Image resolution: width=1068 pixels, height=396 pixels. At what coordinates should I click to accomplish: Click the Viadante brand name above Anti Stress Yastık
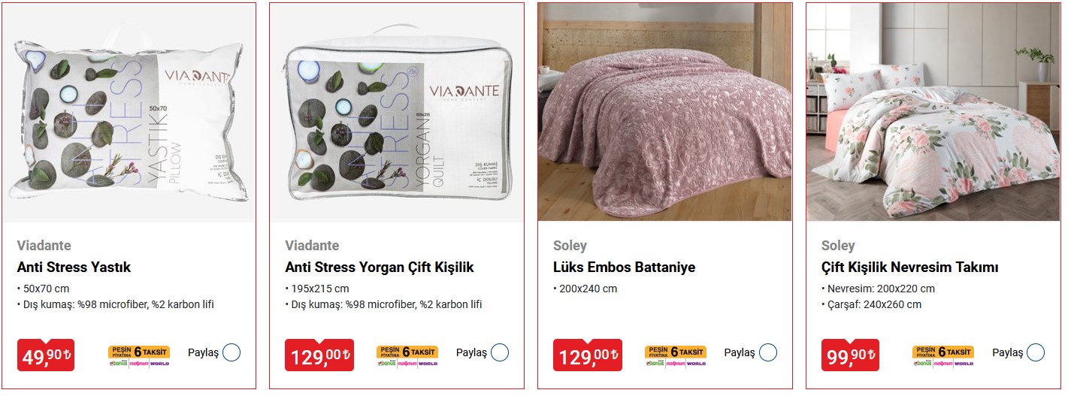[44, 246]
